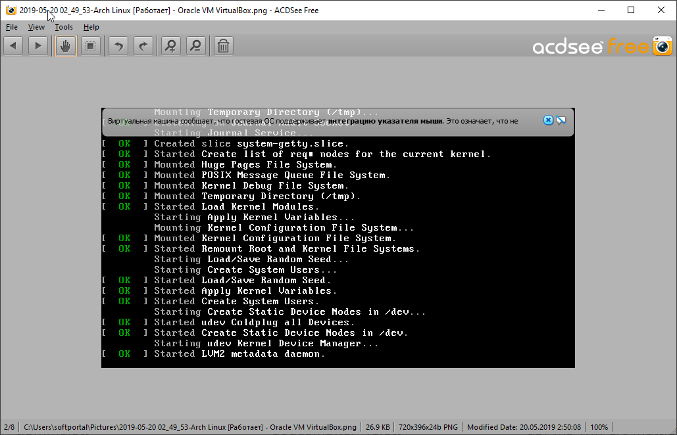Open the File menu
Screen dimensions: 677x435
coord(12,27)
